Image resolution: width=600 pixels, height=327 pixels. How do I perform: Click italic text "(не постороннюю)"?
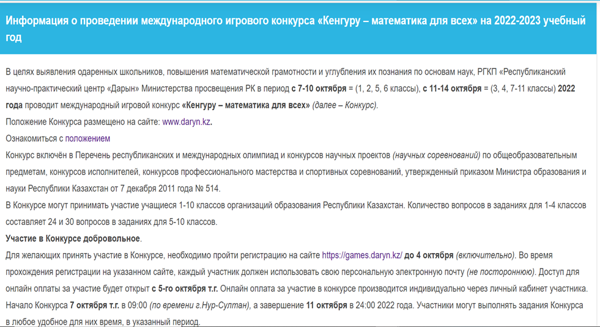click(500, 272)
